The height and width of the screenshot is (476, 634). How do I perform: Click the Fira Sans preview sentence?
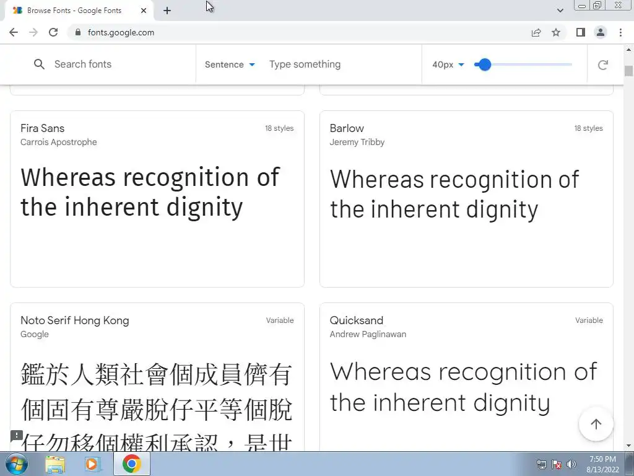tap(150, 193)
